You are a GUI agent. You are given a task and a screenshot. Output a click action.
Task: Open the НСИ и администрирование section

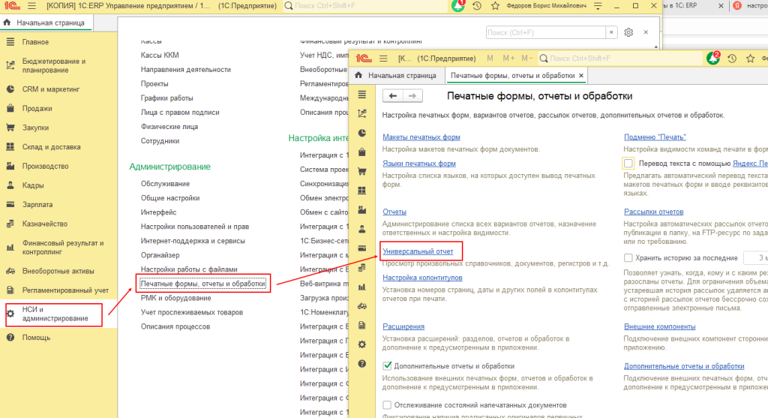point(54,314)
